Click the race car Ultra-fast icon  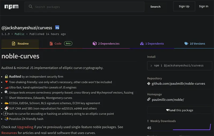6,88
